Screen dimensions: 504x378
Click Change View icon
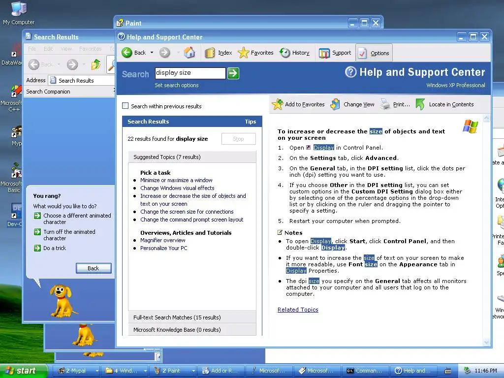(x=335, y=104)
